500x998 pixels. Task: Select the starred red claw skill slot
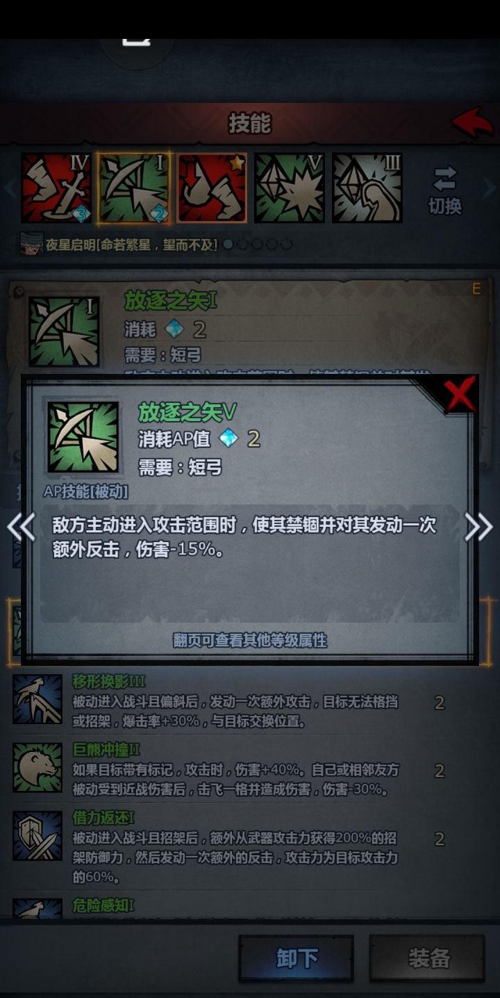click(x=212, y=188)
